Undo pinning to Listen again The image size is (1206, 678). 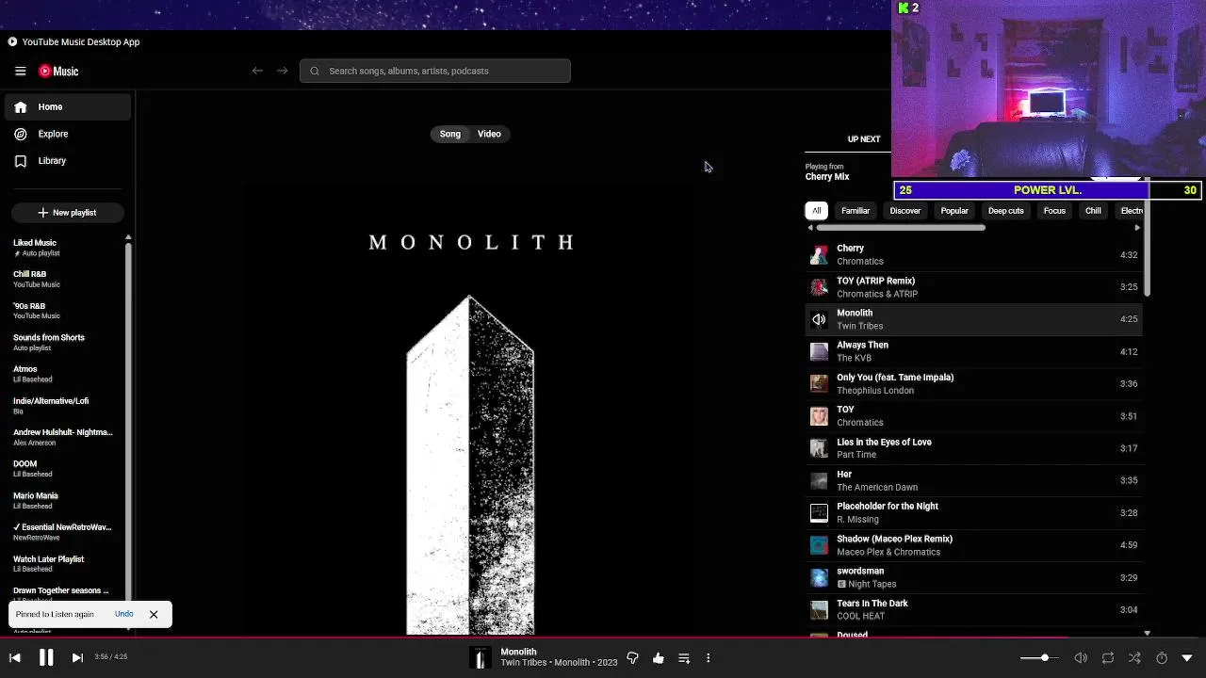click(x=123, y=614)
